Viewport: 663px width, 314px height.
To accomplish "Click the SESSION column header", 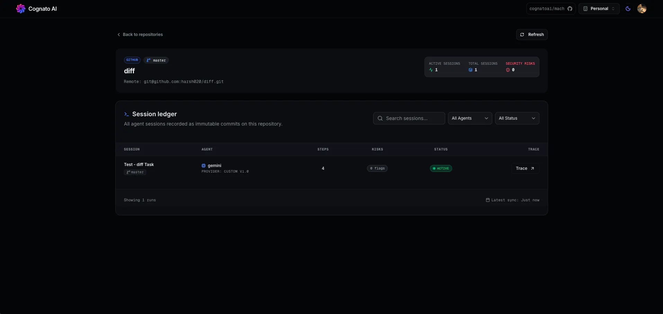I will pyautogui.click(x=132, y=149).
